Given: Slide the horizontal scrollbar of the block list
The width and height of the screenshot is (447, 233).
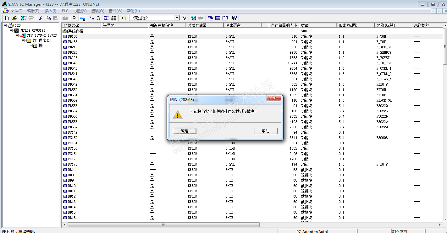Looking at the screenshot, I should click(x=163, y=225).
